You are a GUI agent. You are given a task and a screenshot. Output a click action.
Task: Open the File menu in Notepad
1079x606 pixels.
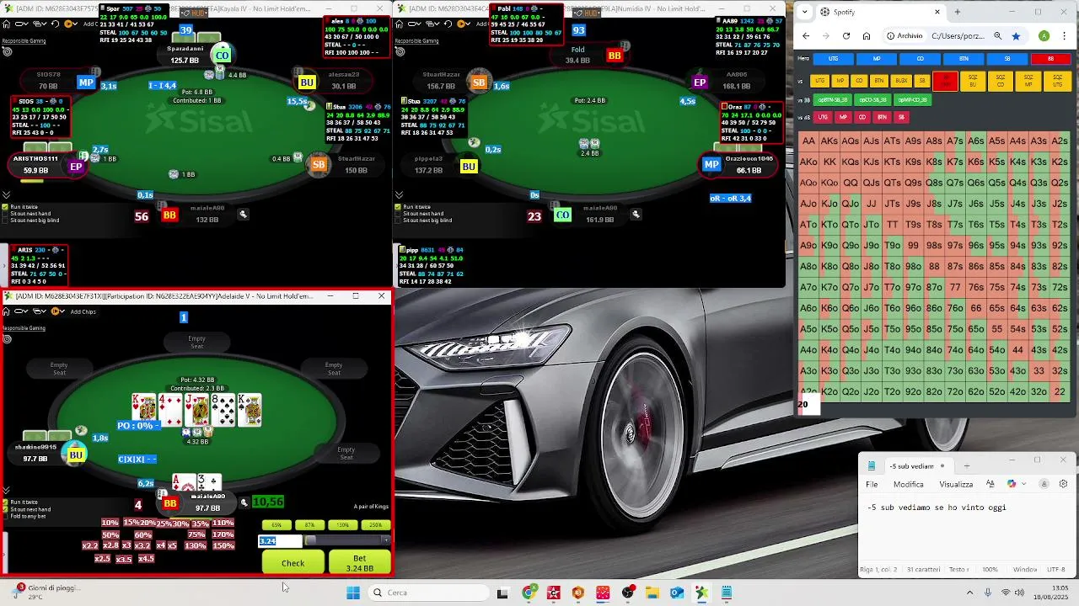click(872, 484)
